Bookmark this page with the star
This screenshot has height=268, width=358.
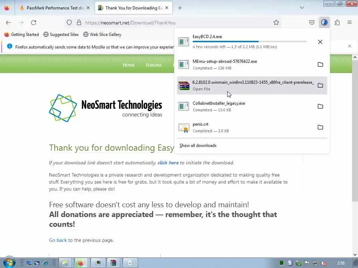[276, 23]
